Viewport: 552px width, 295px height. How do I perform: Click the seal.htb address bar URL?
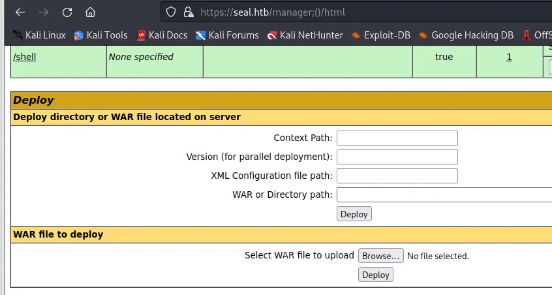[273, 12]
